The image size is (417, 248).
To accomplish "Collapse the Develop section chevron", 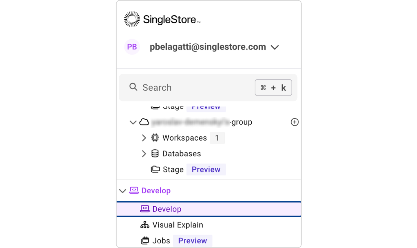I will coord(122,190).
